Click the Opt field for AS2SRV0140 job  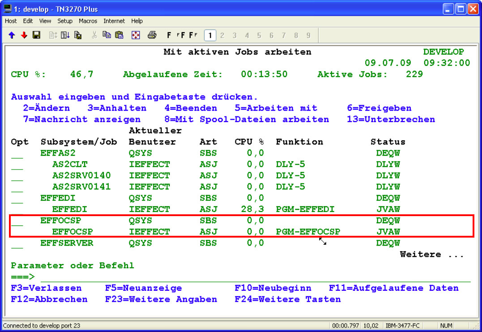point(17,176)
